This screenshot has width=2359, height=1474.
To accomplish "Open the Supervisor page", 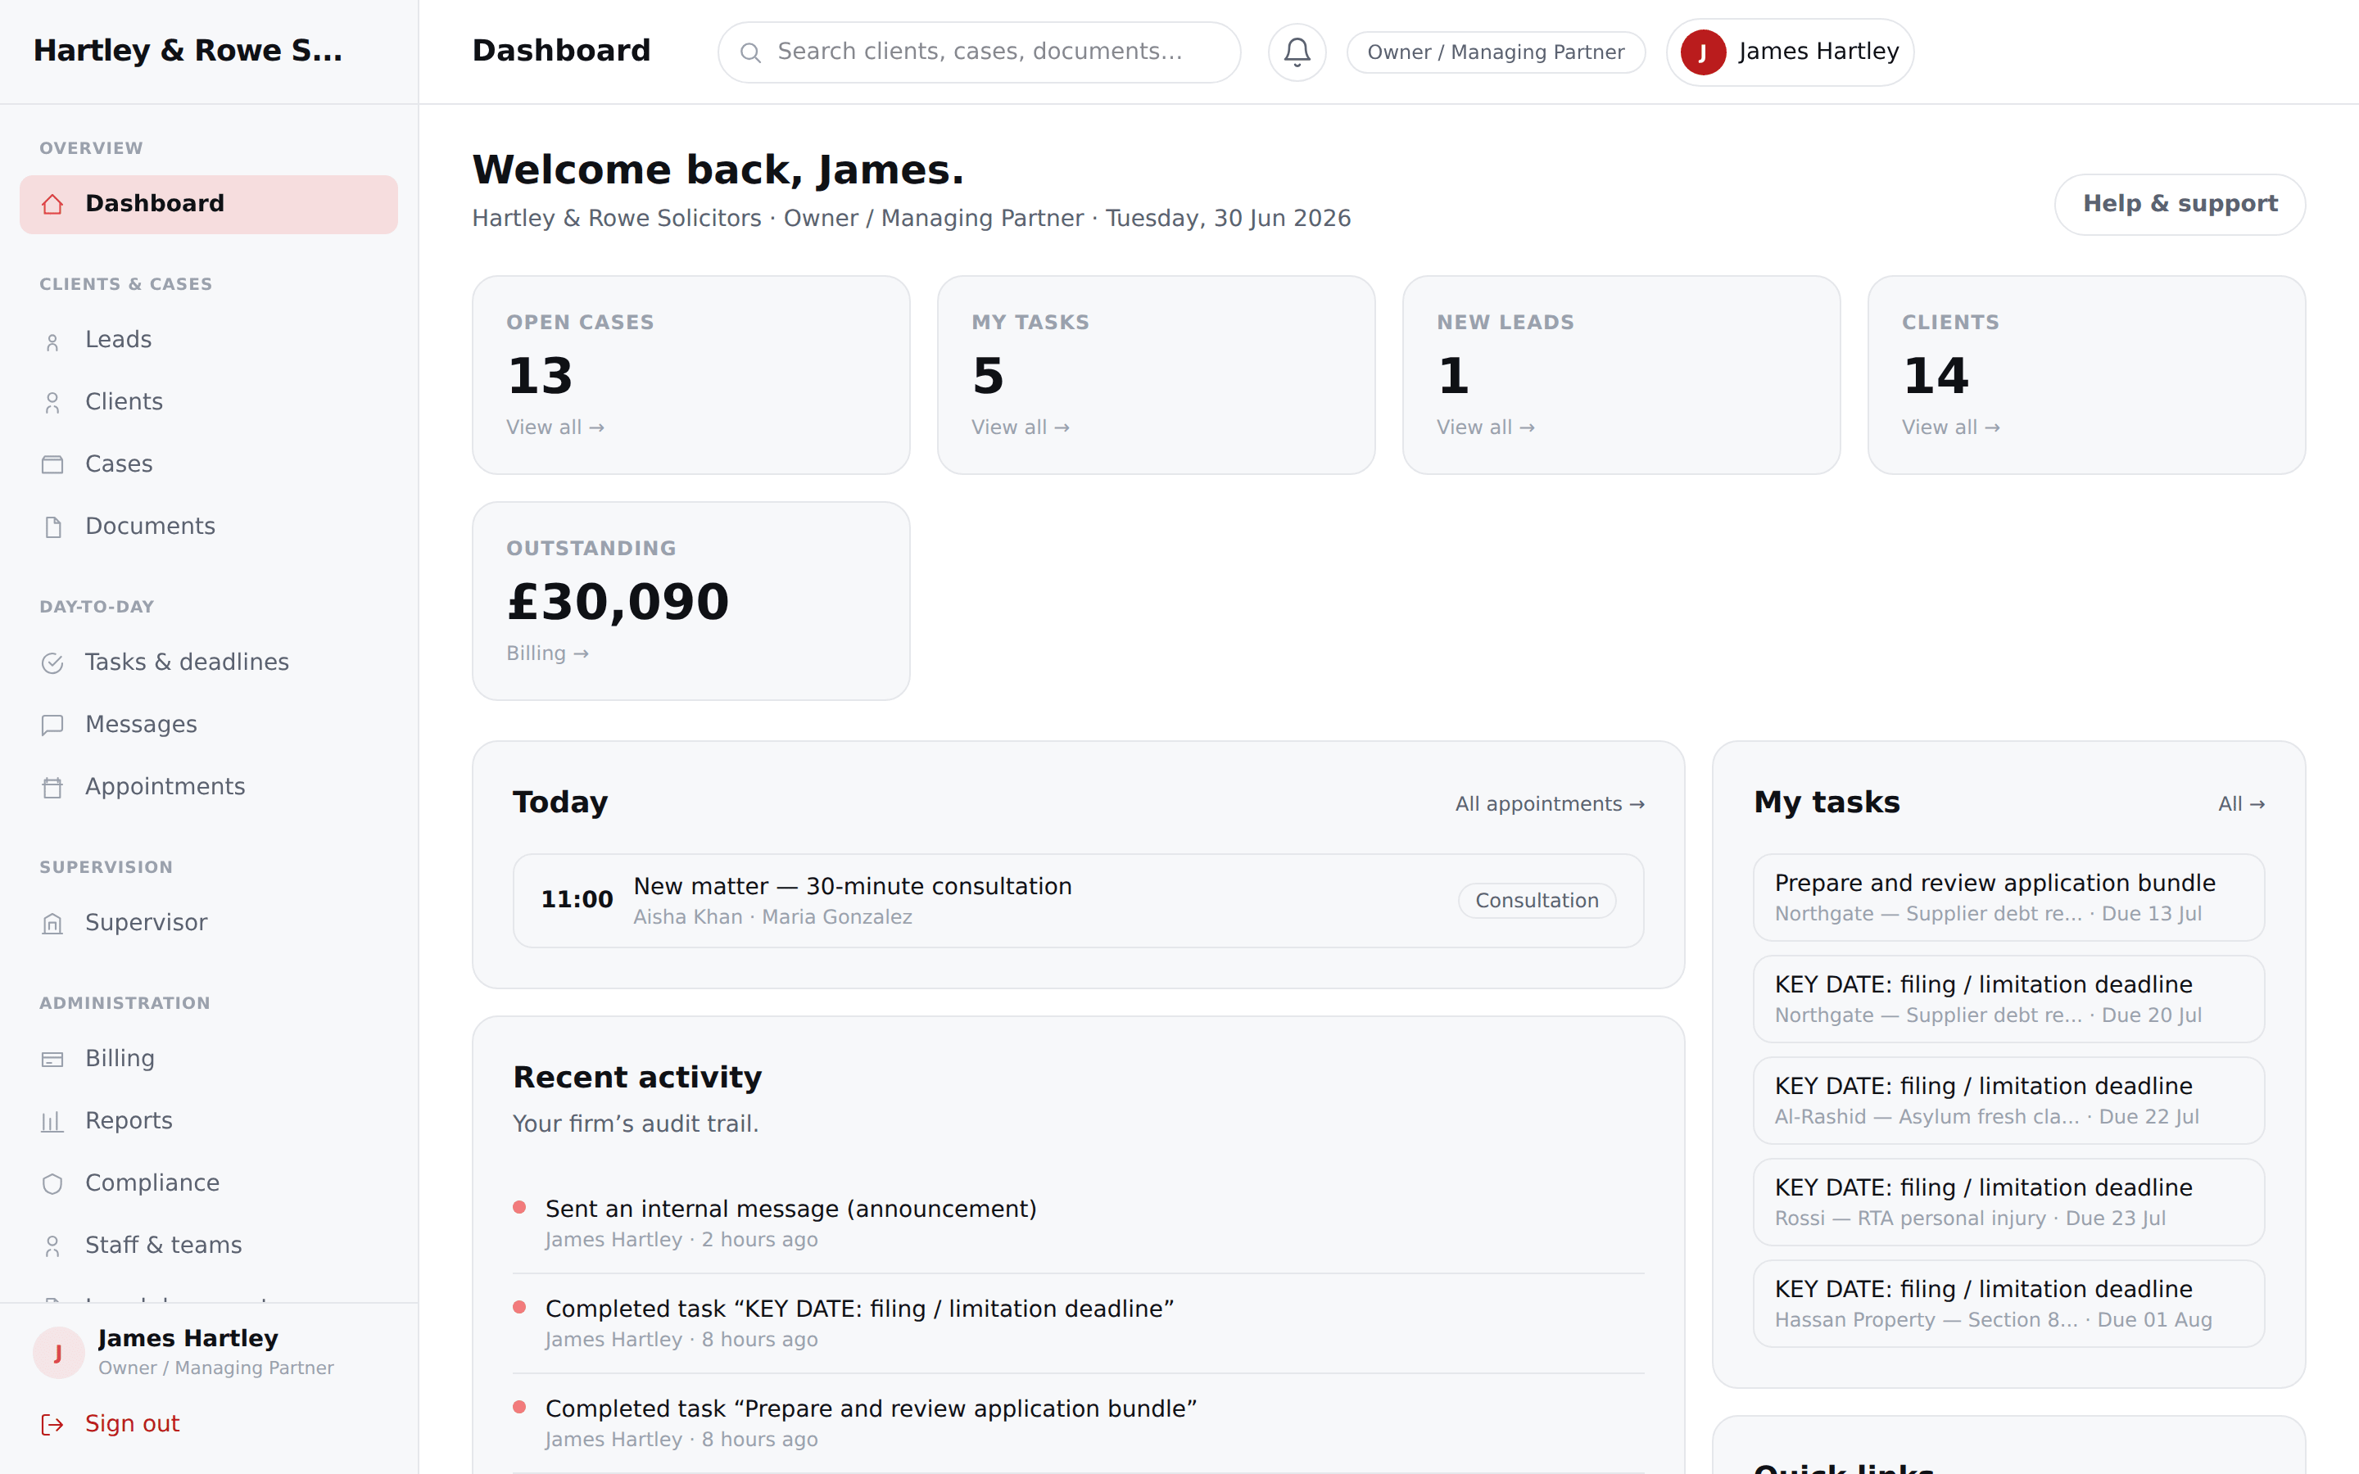I will [209, 922].
